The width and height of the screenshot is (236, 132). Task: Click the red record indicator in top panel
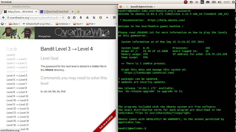click(186, 2)
